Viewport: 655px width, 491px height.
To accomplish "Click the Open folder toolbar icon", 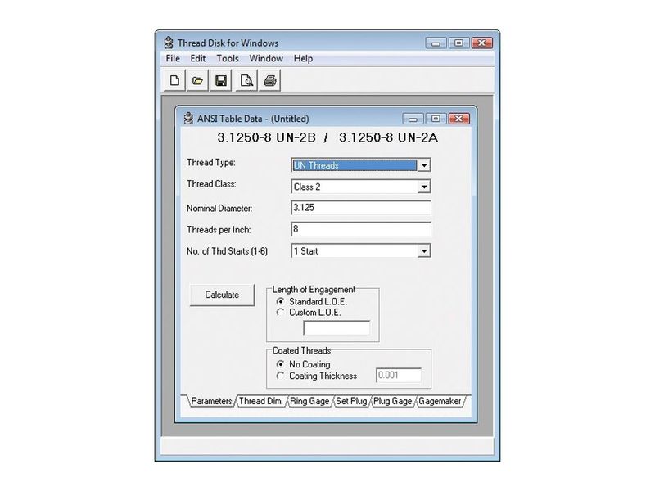I will pyautogui.click(x=197, y=80).
